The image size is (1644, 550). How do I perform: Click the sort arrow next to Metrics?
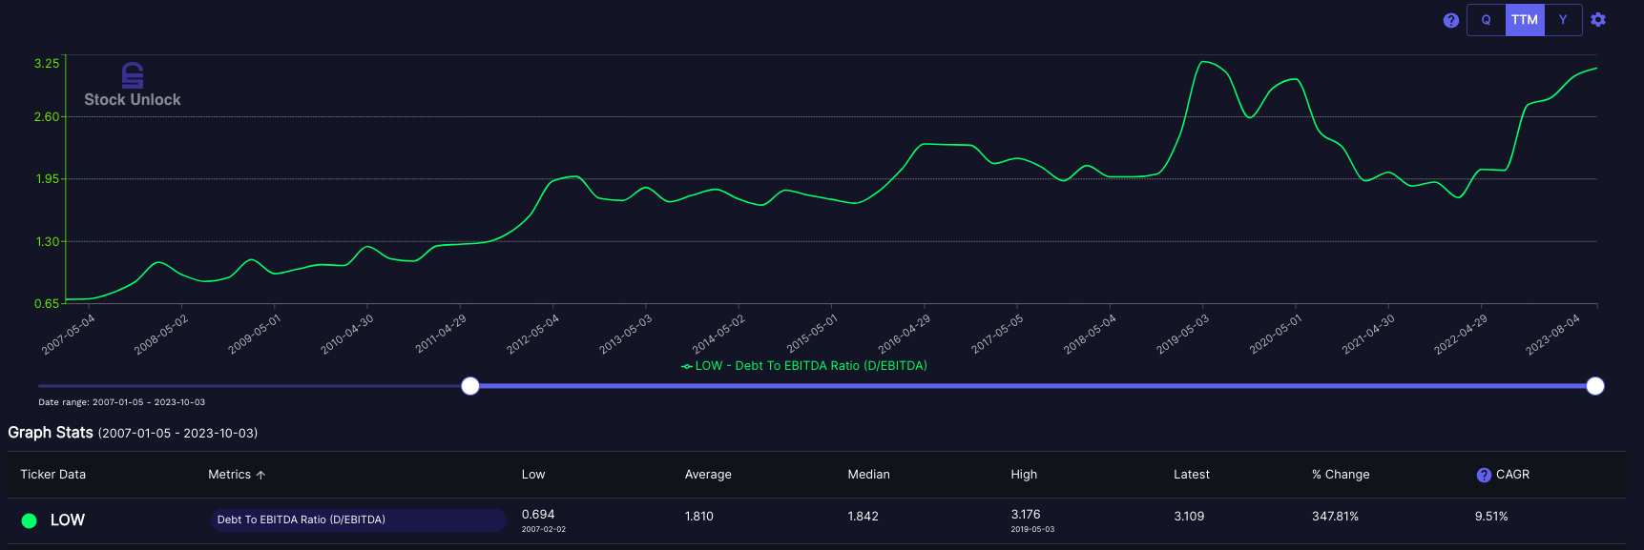coord(261,475)
